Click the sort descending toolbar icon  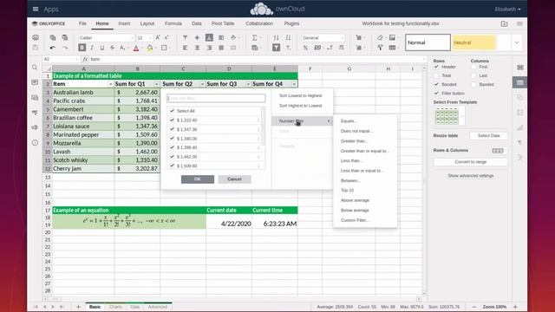tap(288, 37)
